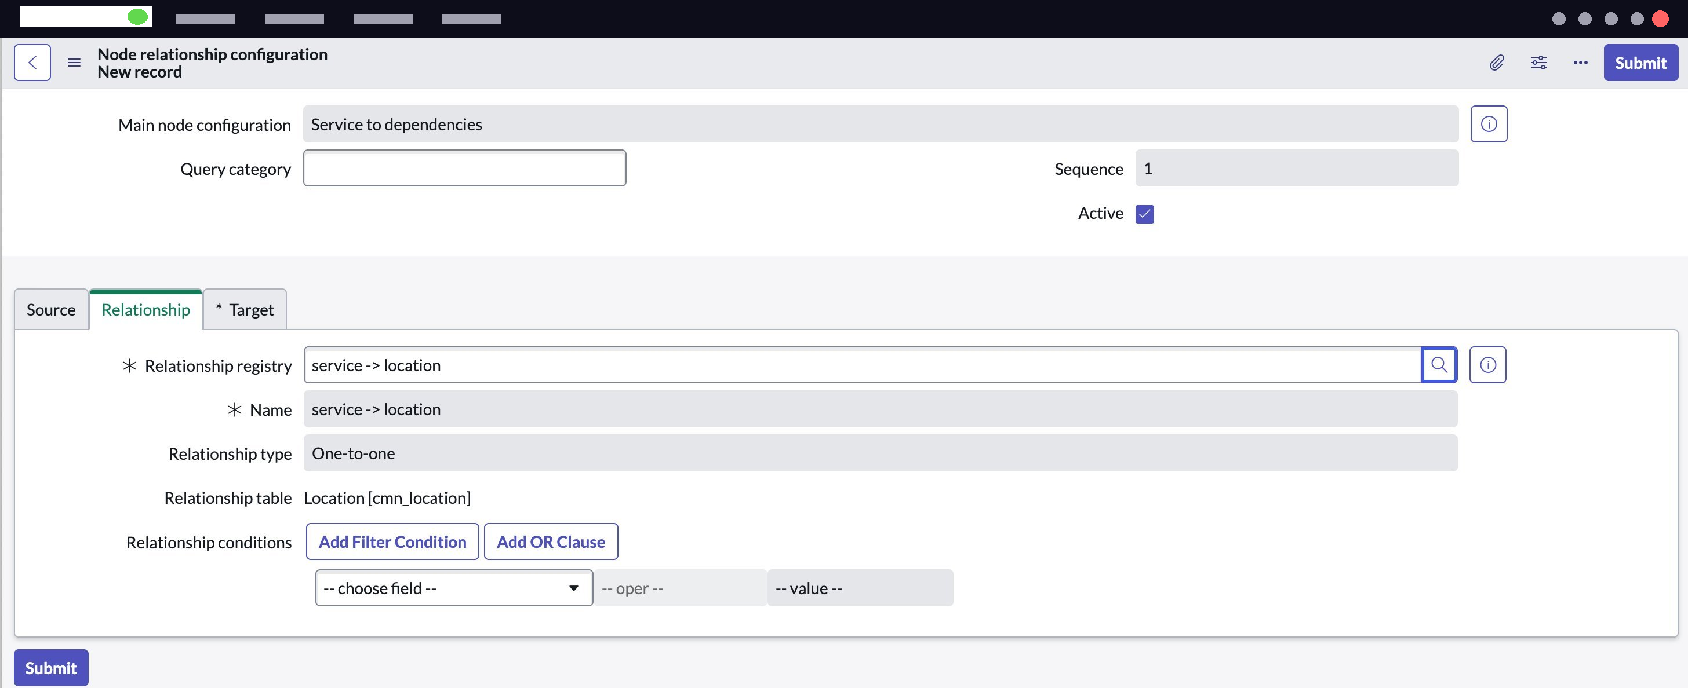Click the 'Location [cmn_location]' table text
This screenshot has width=1688, height=688.
pyautogui.click(x=387, y=498)
